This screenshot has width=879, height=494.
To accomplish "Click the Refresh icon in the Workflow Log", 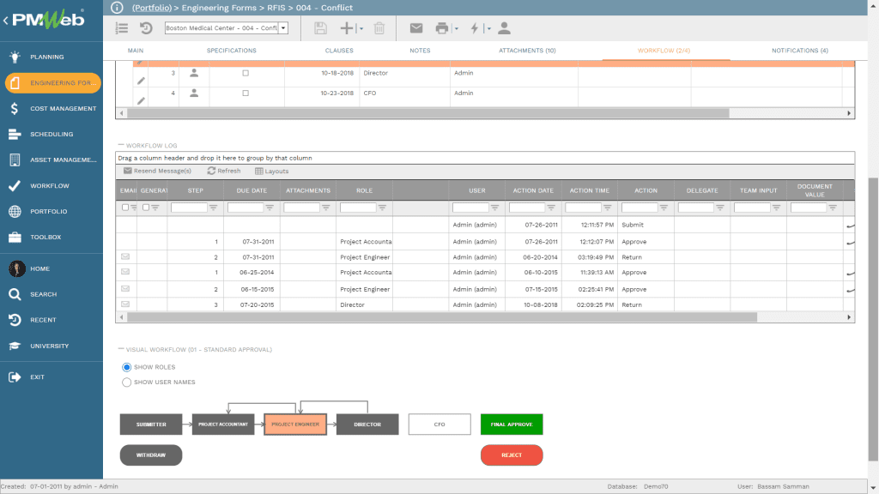I will (209, 170).
